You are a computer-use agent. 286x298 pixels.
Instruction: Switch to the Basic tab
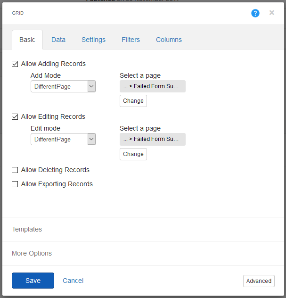tap(27, 40)
